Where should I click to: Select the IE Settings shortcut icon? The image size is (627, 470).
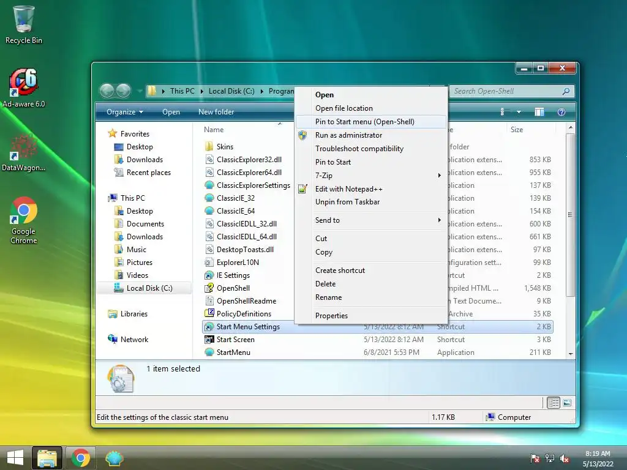tap(209, 275)
